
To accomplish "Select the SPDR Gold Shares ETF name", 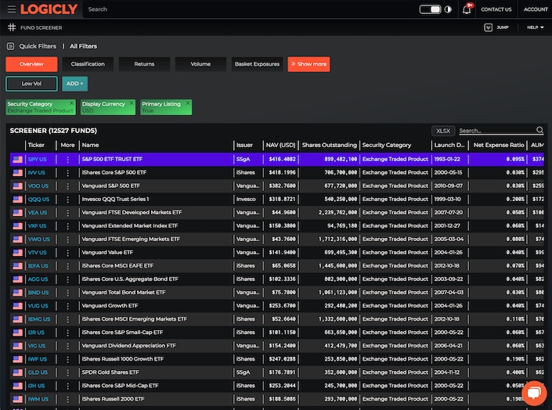I will point(110,372).
